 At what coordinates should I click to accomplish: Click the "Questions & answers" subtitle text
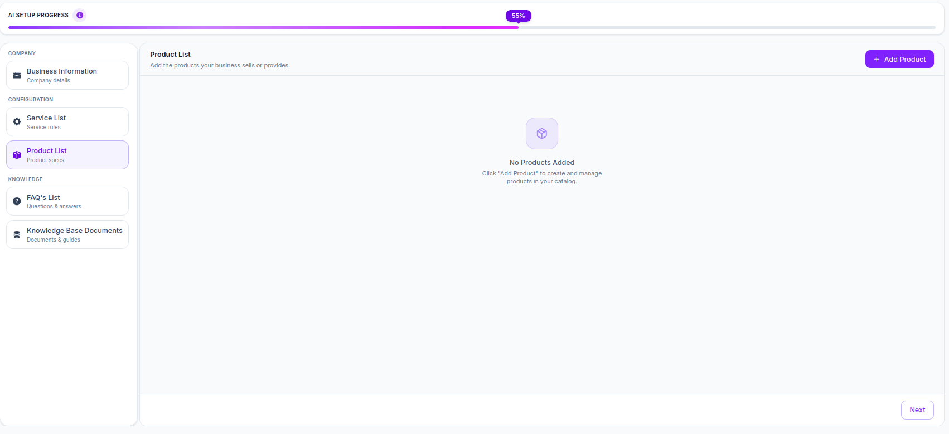(54, 206)
